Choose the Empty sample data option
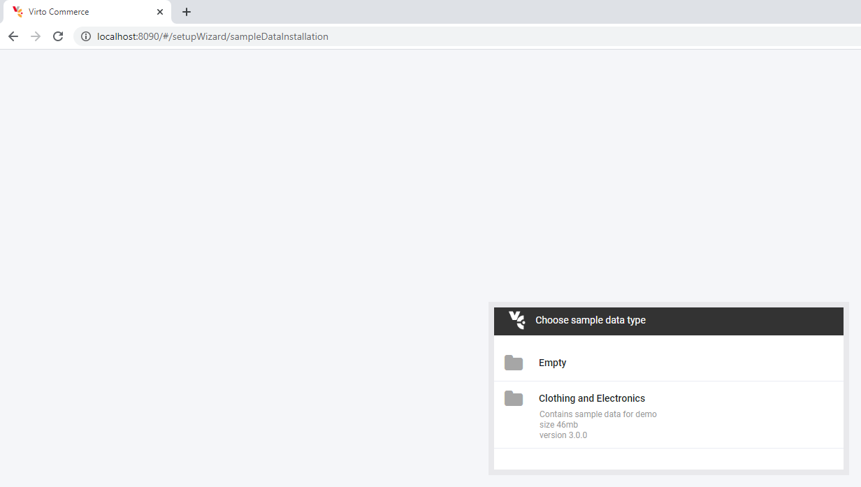This screenshot has height=487, width=861. pos(669,363)
